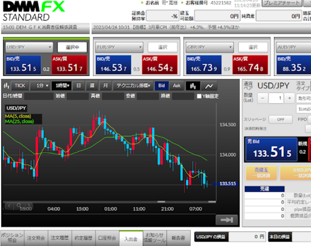This screenshot has height=246, width=311.
Task: Open the GBP/JPY currency pair dropdown
Action: (209, 47)
